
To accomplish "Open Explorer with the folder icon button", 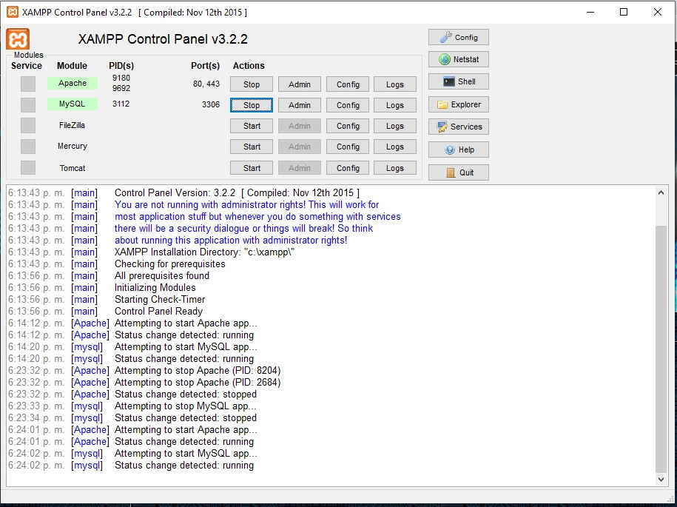I will (458, 104).
